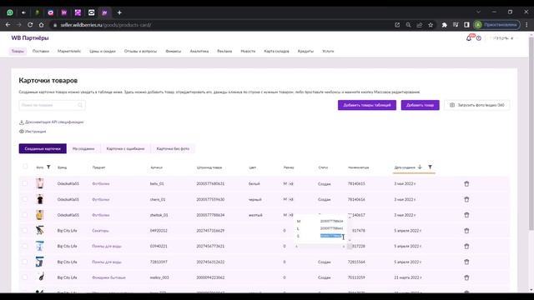Open the Футболки link in the belo_01 row

click(101, 183)
